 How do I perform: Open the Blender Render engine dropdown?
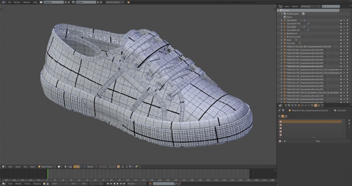tap(114, 2)
